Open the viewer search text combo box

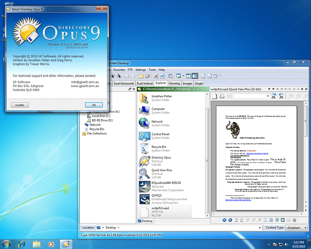[251, 96]
